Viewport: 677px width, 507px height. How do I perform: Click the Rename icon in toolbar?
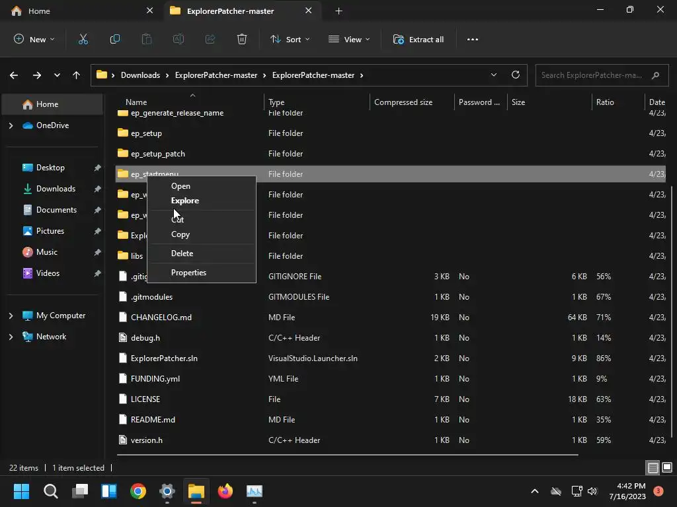(179, 39)
